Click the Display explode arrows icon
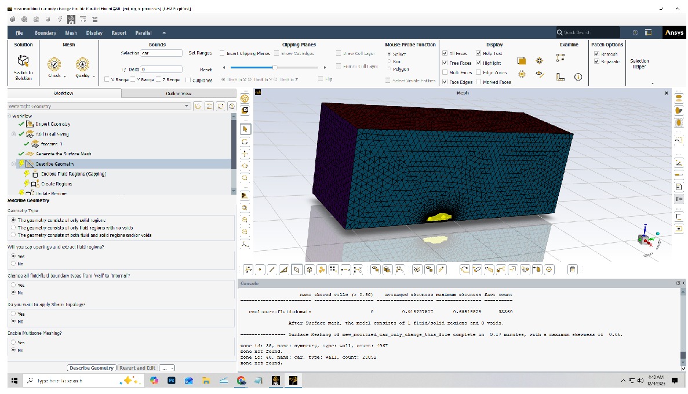The height and width of the screenshot is (394, 688). [539, 60]
